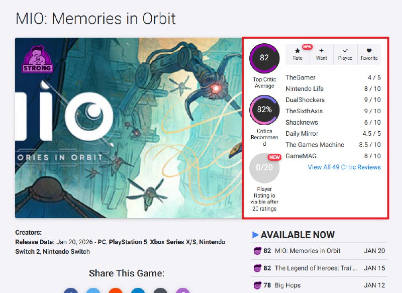Click the 0/20 Player Rating circle
This screenshot has height=293, width=402.
[264, 168]
